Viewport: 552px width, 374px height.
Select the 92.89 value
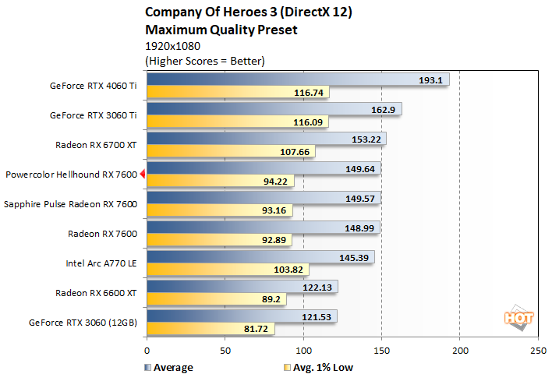274,240
